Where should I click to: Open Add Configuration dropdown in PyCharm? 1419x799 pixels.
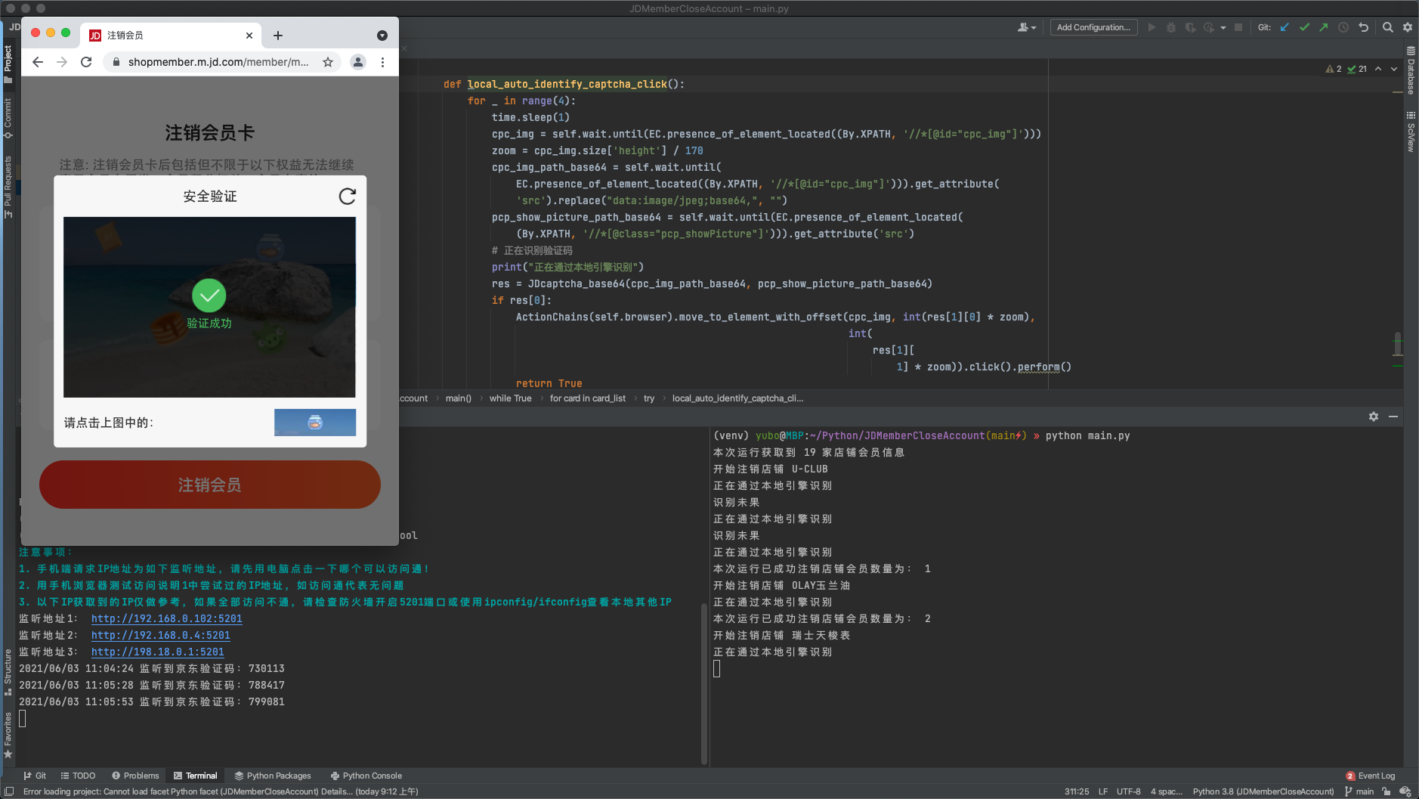click(x=1093, y=27)
